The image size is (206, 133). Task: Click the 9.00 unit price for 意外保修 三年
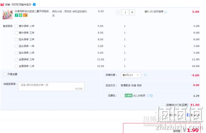coord(100,32)
